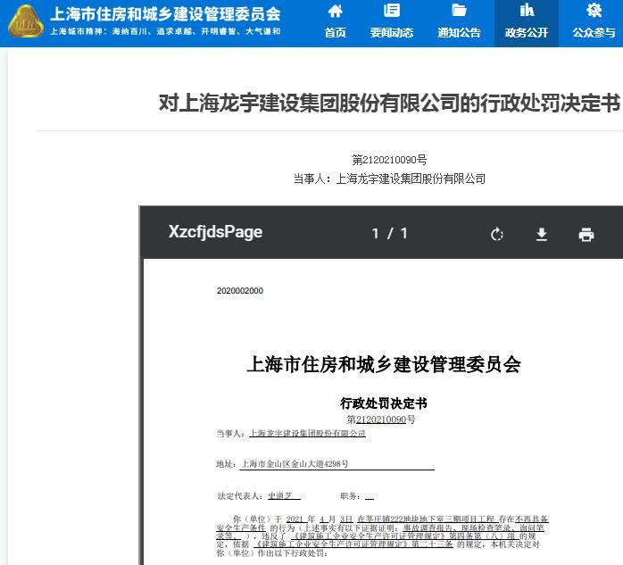
Task: Go to 要闻动态 section
Action: [x=392, y=33]
